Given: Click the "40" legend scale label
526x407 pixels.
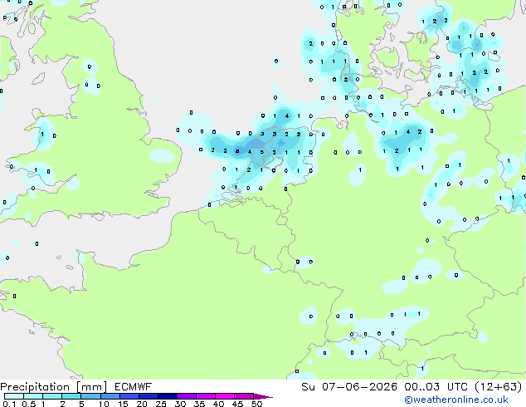Looking at the screenshot, I should tap(218, 404).
